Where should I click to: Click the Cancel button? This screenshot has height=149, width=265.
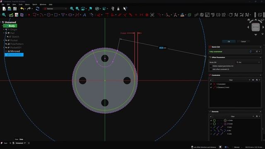[x=243, y=41]
